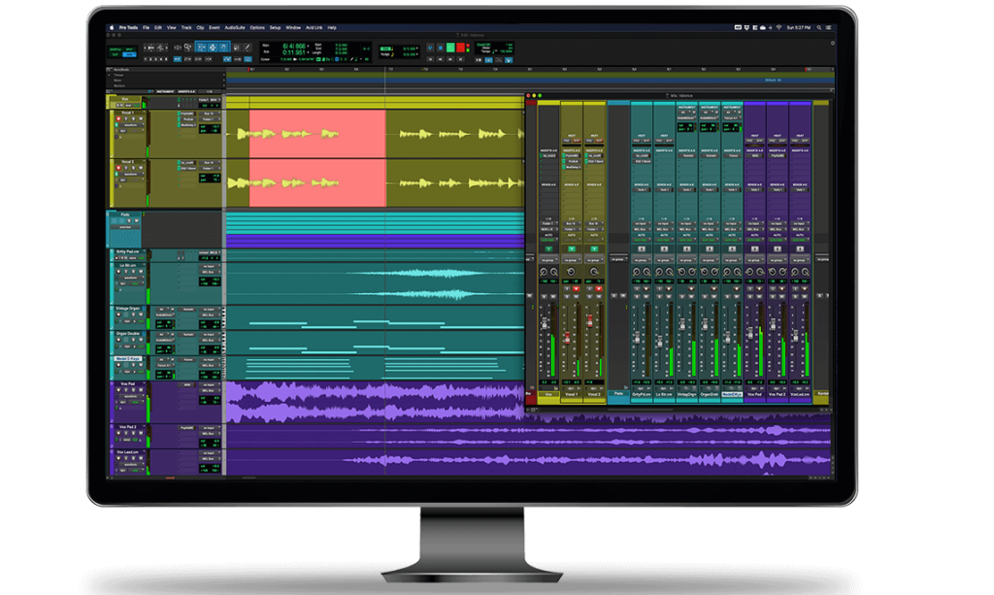
Task: Record-enable the Vocal 2 track
Action: (x=118, y=168)
